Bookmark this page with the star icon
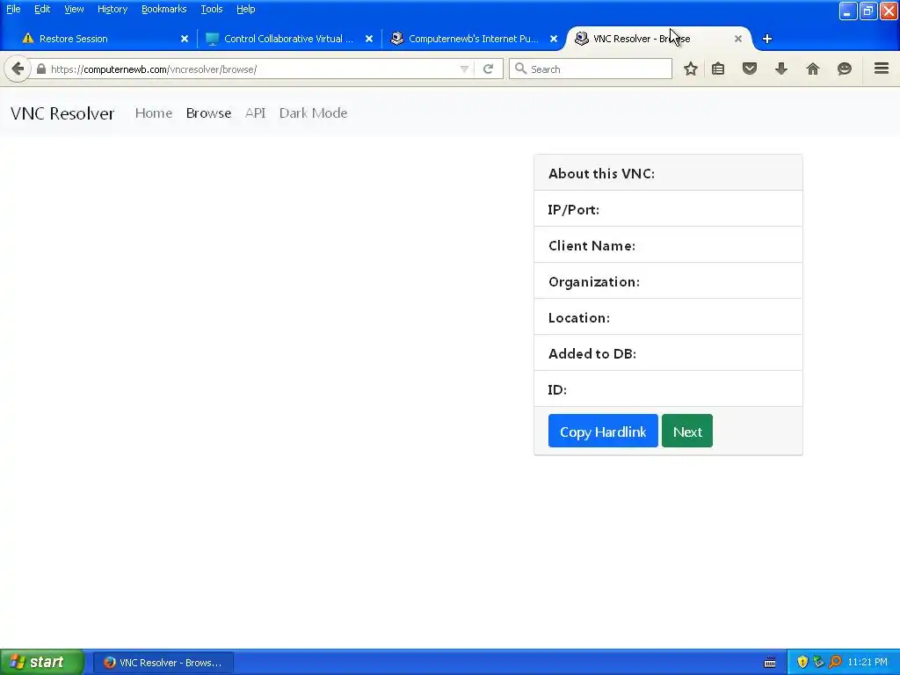 point(691,69)
